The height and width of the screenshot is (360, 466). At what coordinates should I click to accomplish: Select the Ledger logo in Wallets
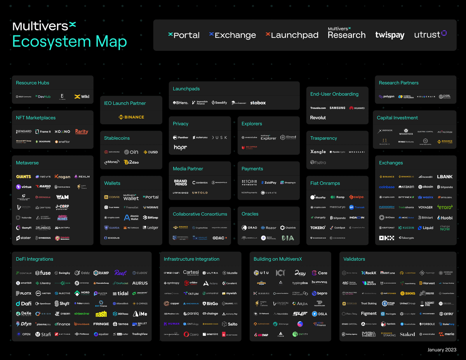tap(150, 228)
